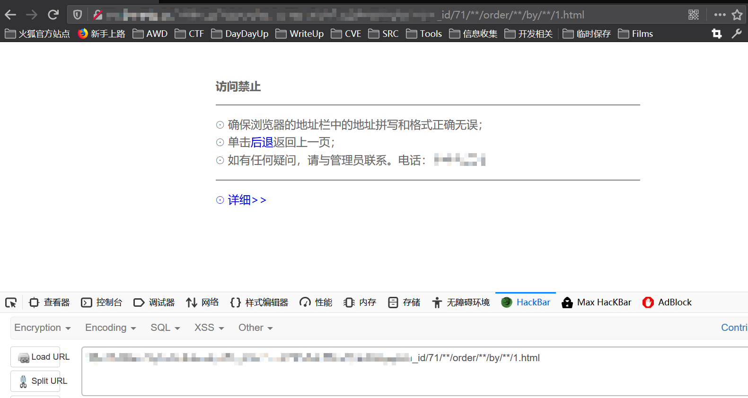This screenshot has width=748, height=398.
Task: Open the CVE bookmark folder
Action: coord(346,34)
